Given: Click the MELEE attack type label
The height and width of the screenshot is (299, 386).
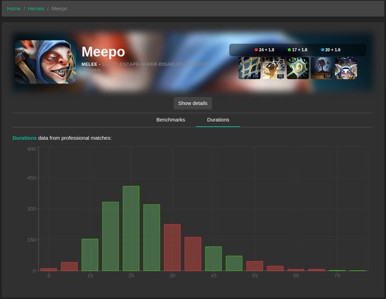Looking at the screenshot, I should click(x=89, y=64).
